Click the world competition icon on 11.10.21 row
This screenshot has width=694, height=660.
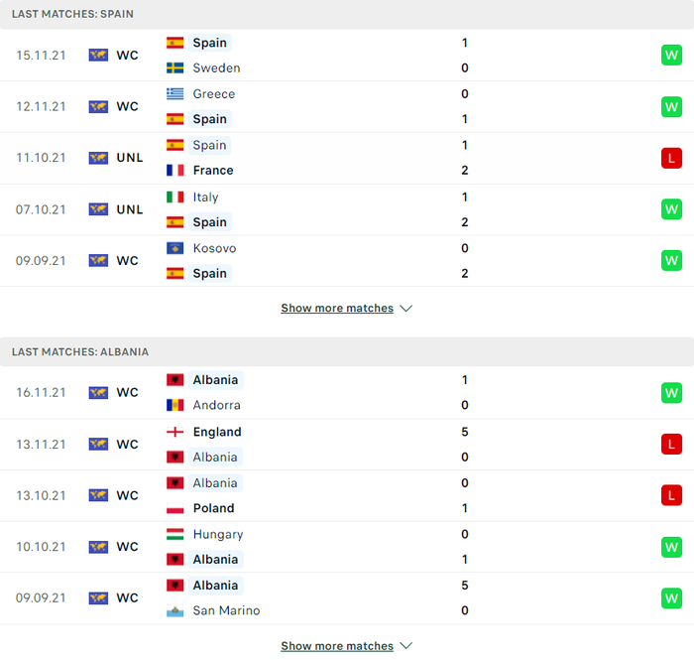point(98,158)
